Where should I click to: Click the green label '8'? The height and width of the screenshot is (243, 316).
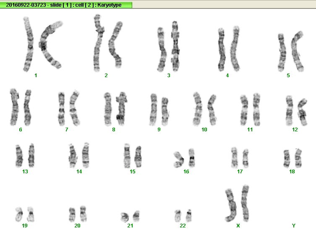click(114, 130)
